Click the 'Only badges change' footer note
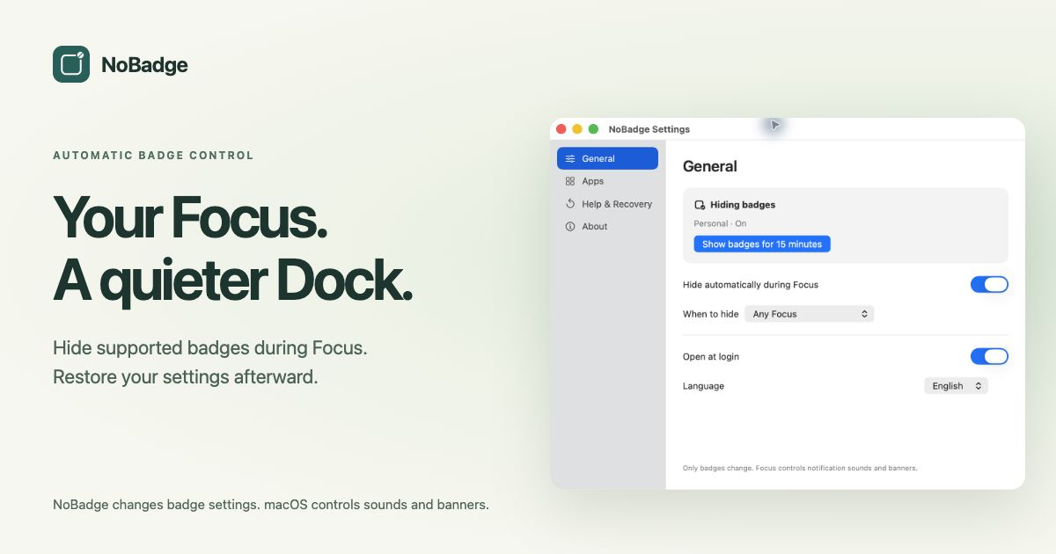The height and width of the screenshot is (554, 1056). click(800, 468)
